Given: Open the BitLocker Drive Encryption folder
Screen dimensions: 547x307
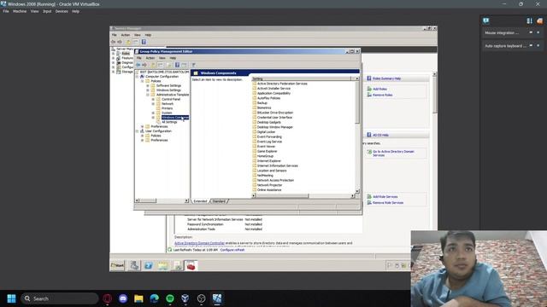Looking at the screenshot, I should coord(275,113).
